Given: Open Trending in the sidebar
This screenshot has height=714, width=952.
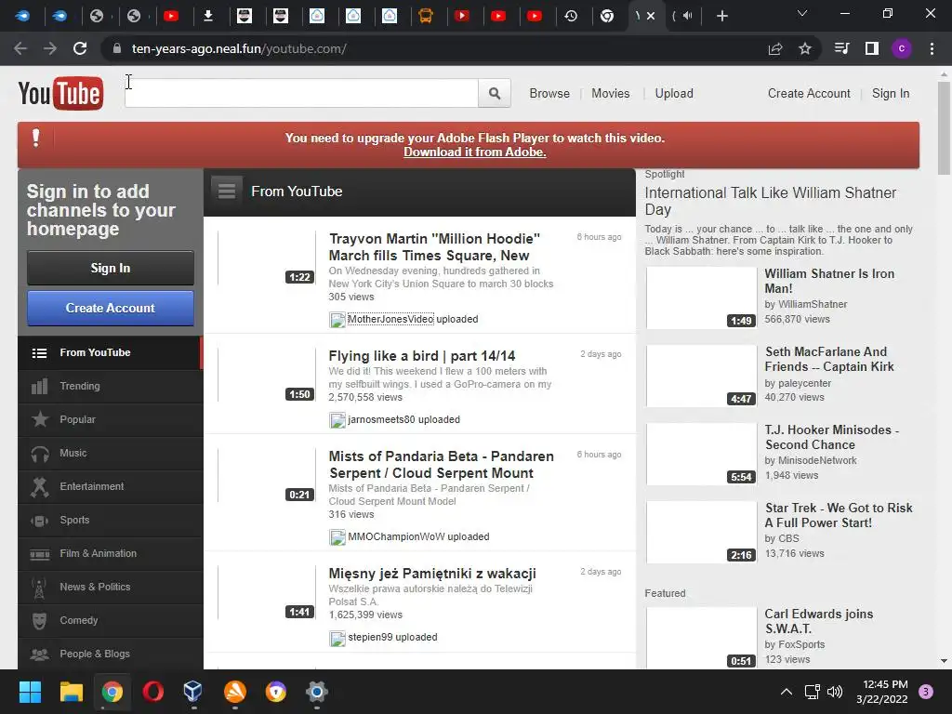Looking at the screenshot, I should tap(110, 386).
